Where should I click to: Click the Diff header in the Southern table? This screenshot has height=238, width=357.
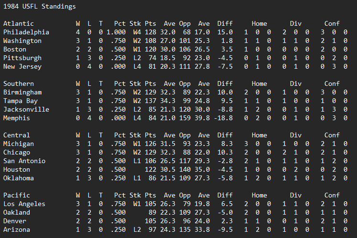[225, 83]
